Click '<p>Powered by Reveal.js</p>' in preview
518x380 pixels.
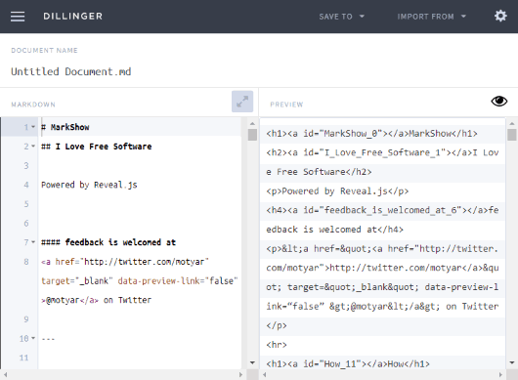[337, 191]
